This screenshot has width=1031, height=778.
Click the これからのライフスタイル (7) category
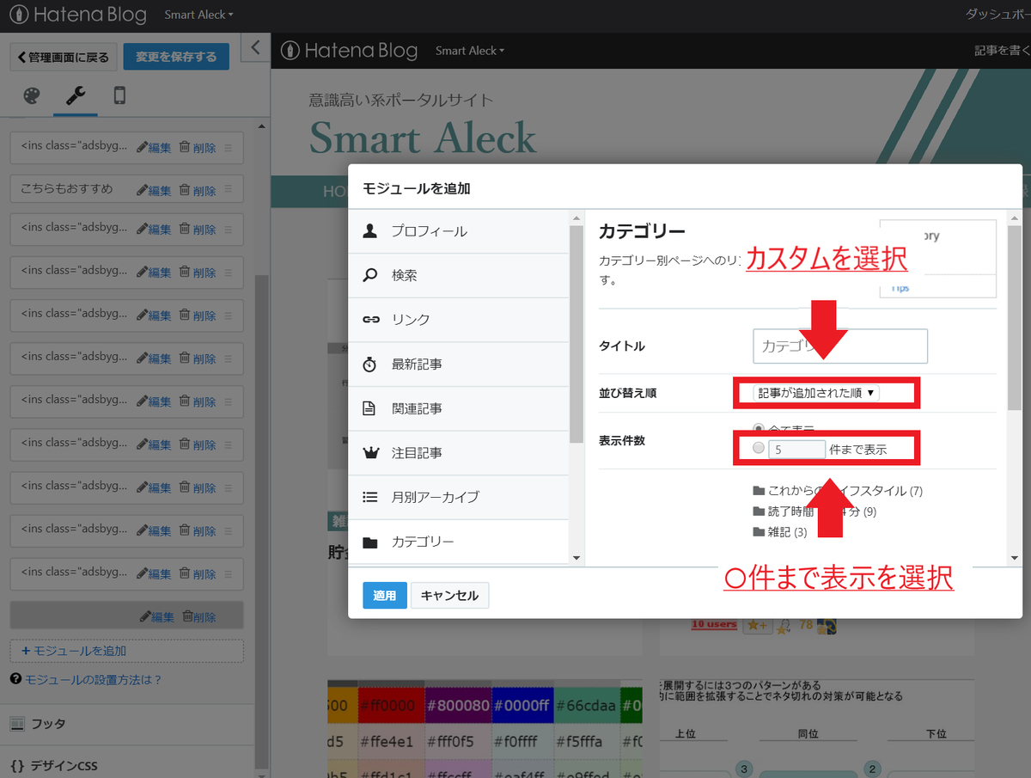point(838,491)
